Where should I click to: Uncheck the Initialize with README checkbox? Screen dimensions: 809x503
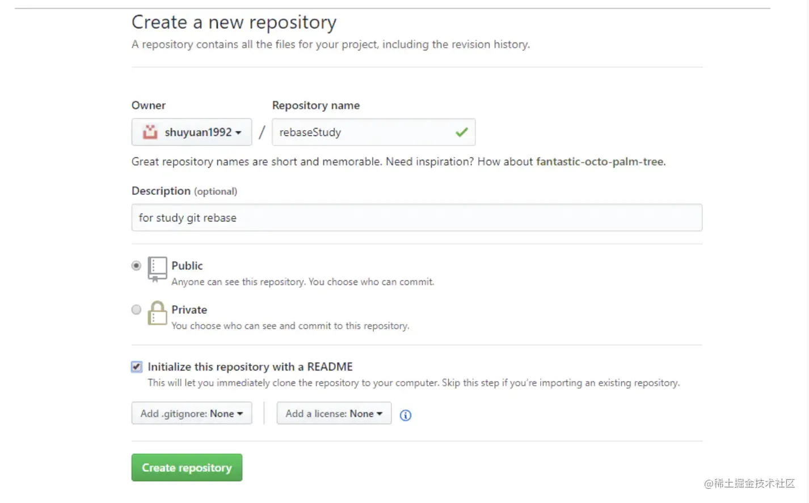(x=137, y=367)
